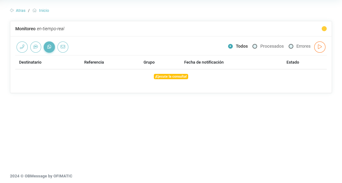Click the ¡Ejecute la consulta! badge
This screenshot has width=342, height=183.
pyautogui.click(x=171, y=76)
